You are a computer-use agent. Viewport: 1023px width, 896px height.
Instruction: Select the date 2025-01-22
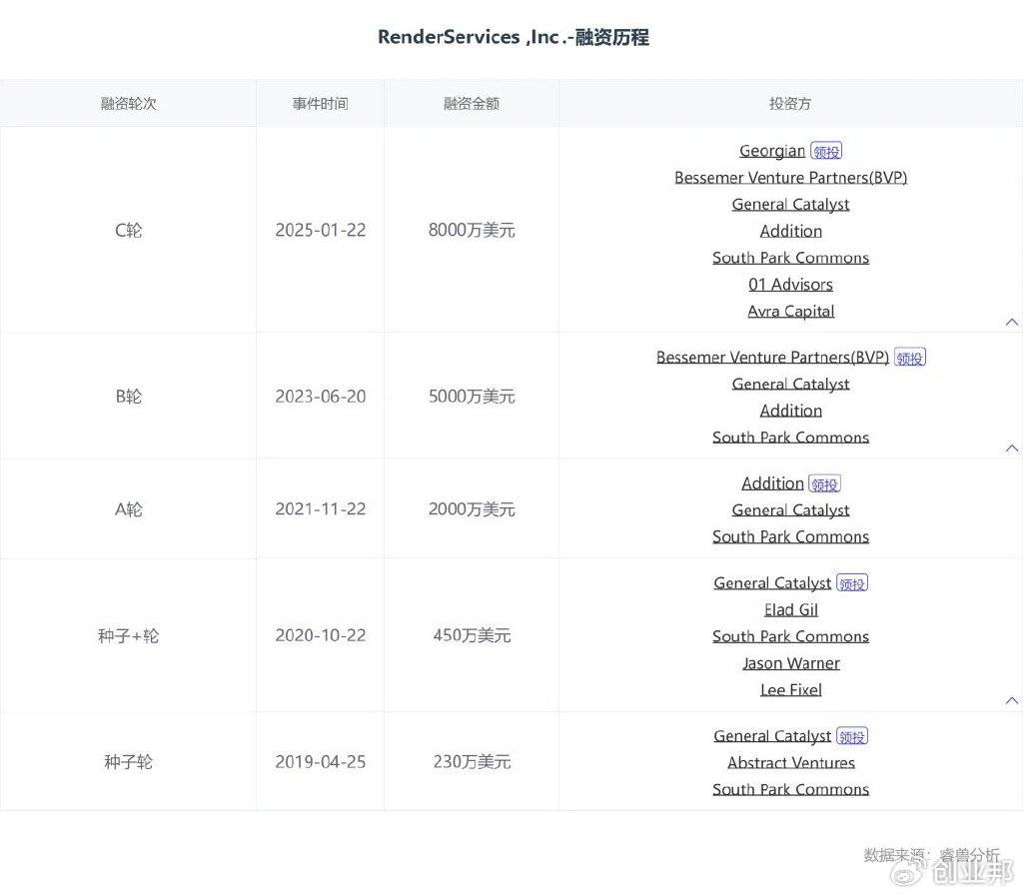[x=321, y=230]
